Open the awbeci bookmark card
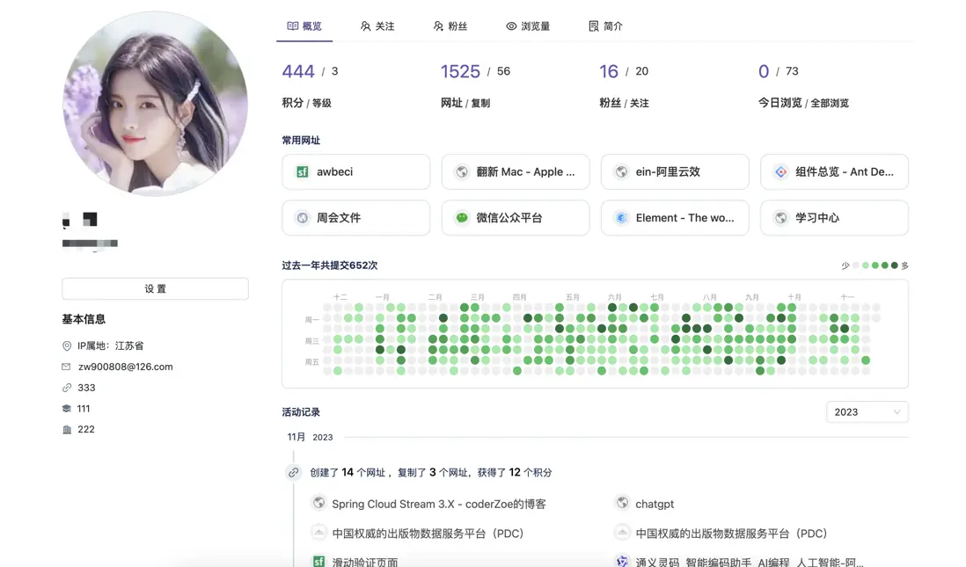The height and width of the screenshot is (567, 966). click(356, 171)
